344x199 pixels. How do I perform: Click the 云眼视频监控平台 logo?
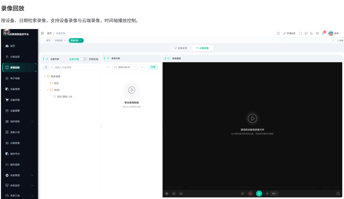[17, 33]
